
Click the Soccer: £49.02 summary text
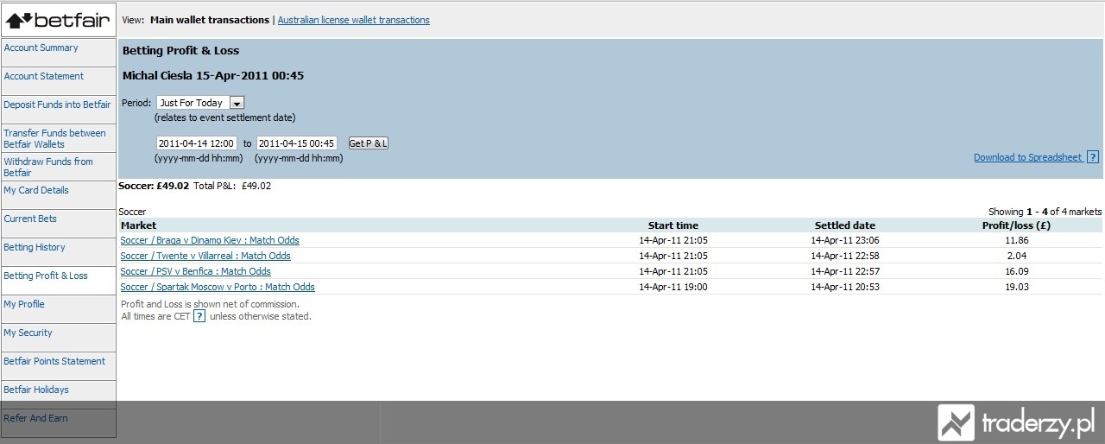click(154, 186)
